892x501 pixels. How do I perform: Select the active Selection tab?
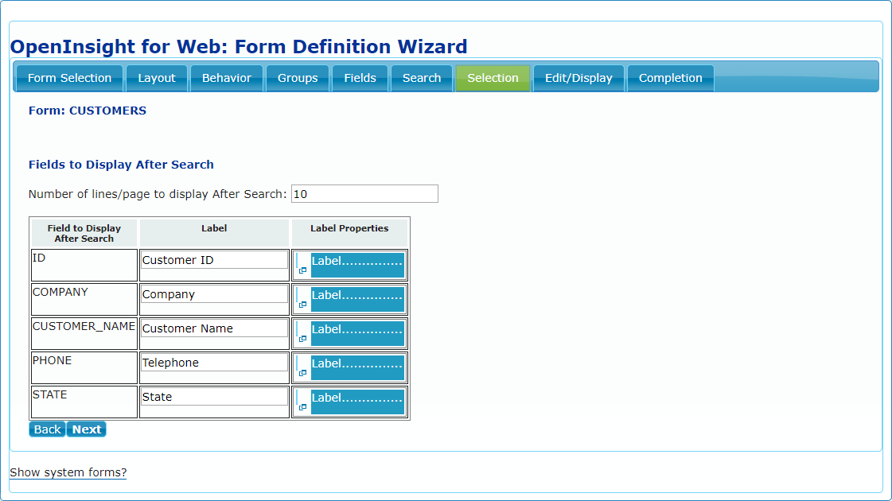pos(493,78)
